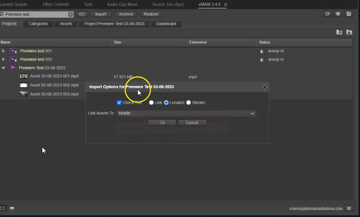Select Premiere test 002 project name
This screenshot has height=217, width=360.
36,59
